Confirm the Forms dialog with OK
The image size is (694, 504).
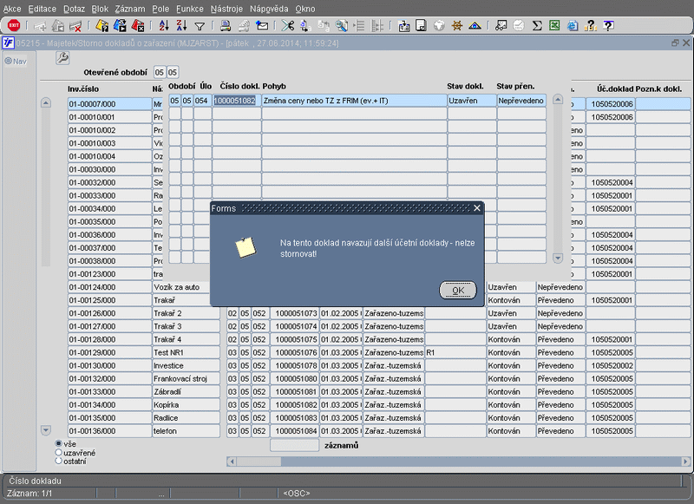click(458, 291)
